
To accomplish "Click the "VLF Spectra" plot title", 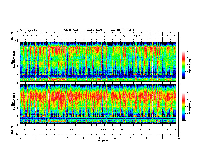I will [29, 30].
